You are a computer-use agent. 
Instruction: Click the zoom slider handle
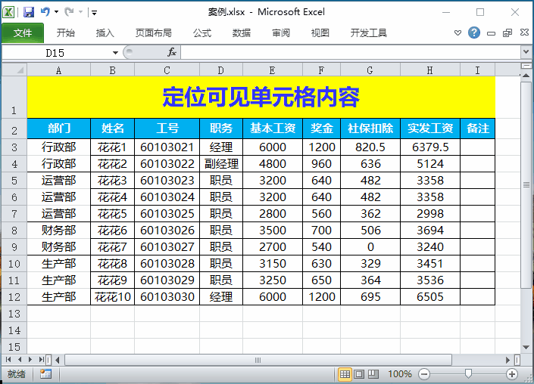point(469,373)
